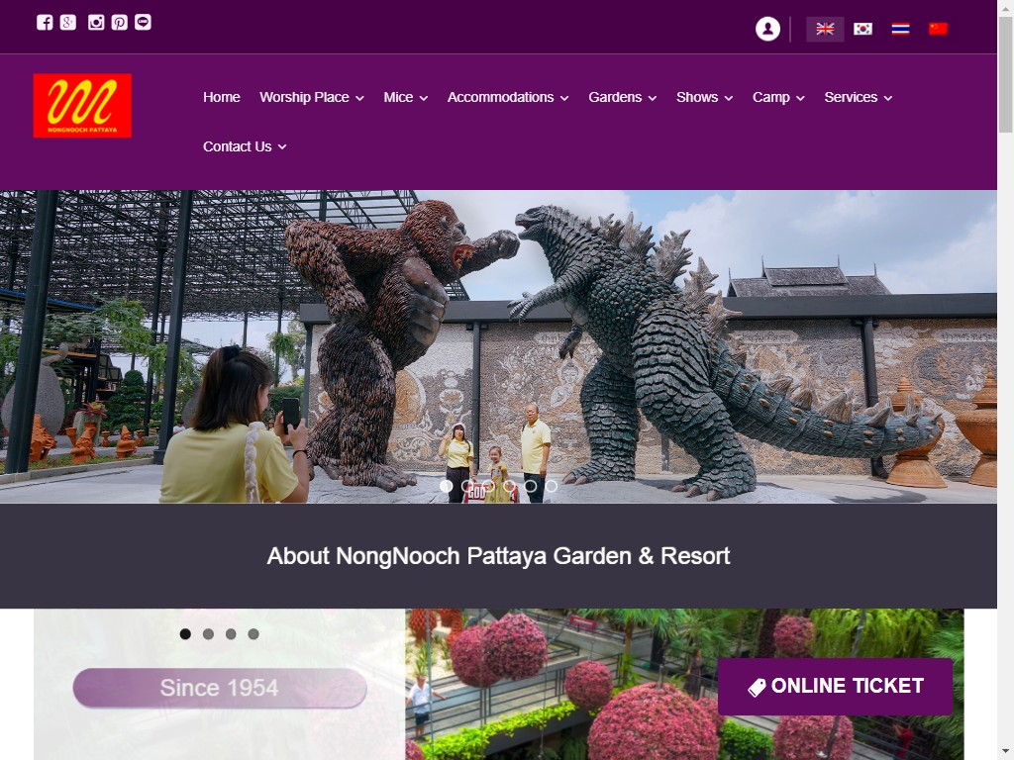Expand the Shows dropdown chevron
This screenshot has height=760, width=1014.
728,98
